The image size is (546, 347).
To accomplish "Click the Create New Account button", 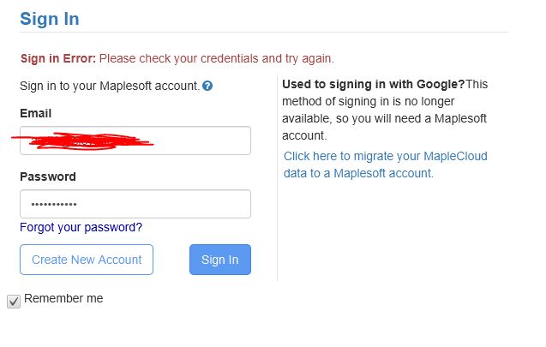I will point(87,260).
